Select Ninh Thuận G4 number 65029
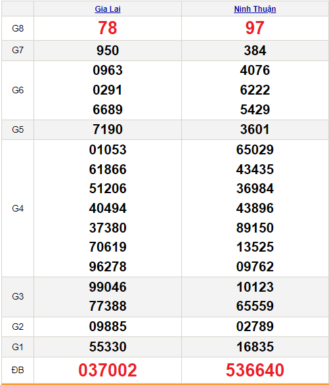This screenshot has height=385, width=329. click(x=255, y=150)
